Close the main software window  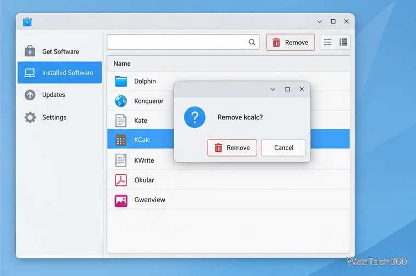(x=346, y=21)
